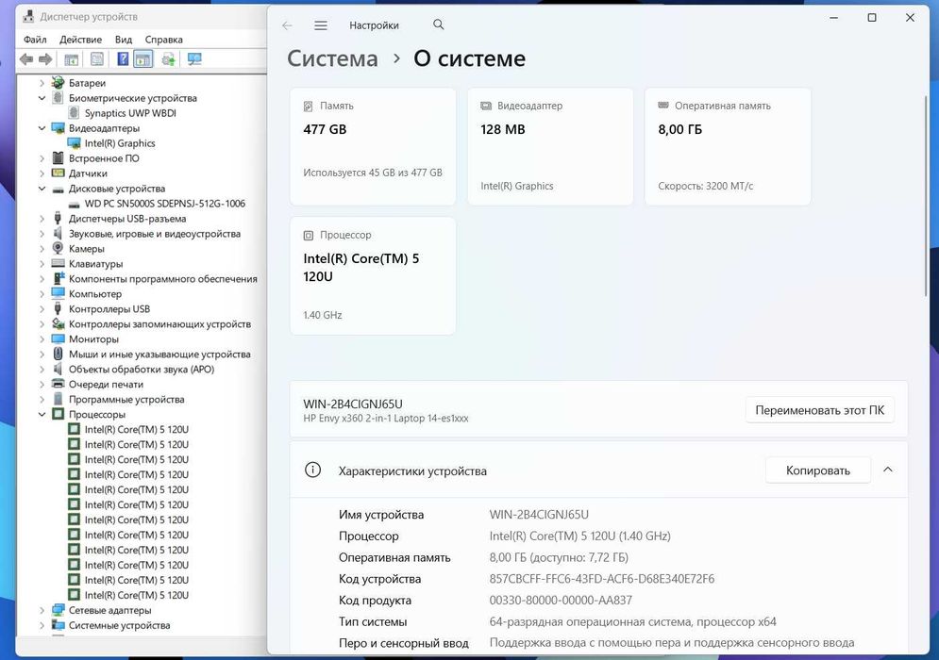The image size is (939, 660).
Task: Open the Процессор 1.40 GHz card
Action: coord(373,276)
